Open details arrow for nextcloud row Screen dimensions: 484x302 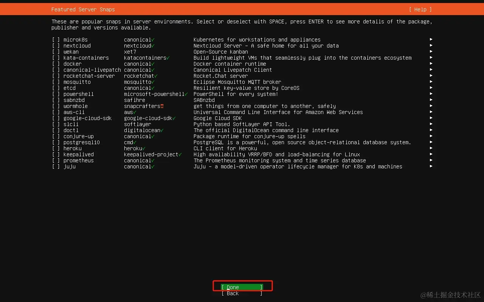[x=431, y=45]
